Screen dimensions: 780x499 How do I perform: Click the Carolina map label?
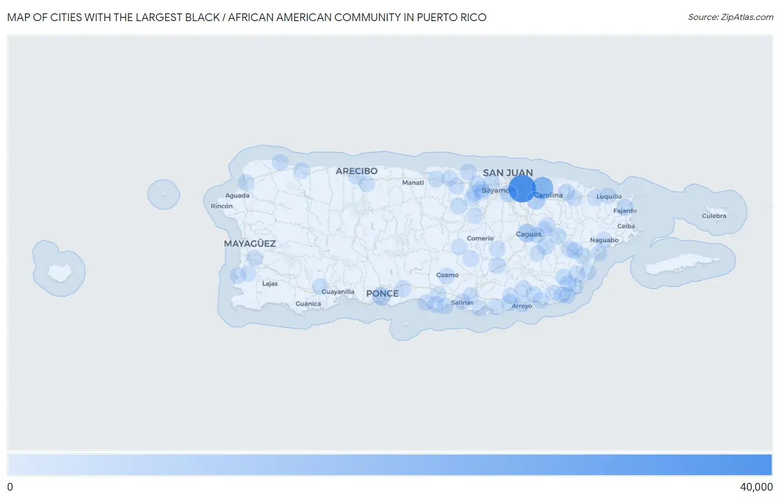click(x=548, y=195)
